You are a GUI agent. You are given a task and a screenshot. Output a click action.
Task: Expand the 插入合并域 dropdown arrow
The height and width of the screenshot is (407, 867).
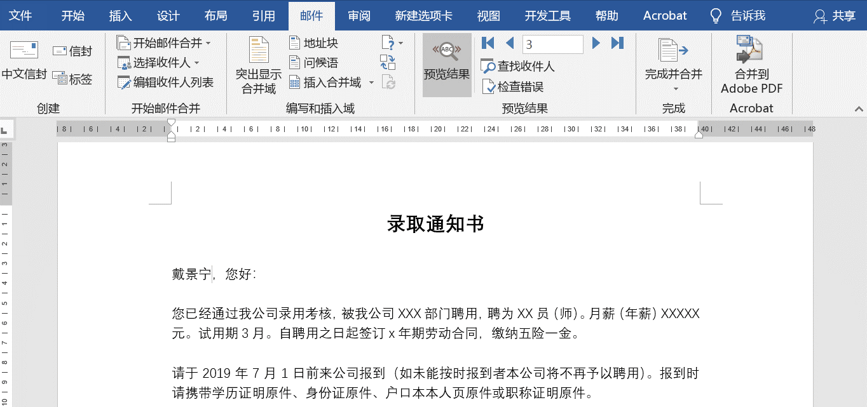click(371, 82)
